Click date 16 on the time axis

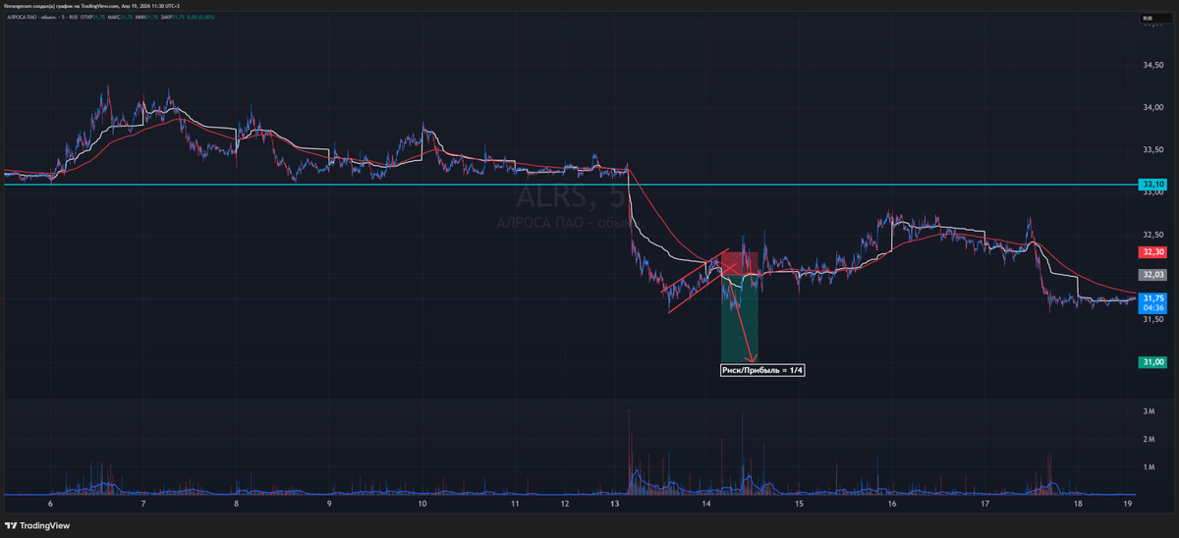click(892, 504)
